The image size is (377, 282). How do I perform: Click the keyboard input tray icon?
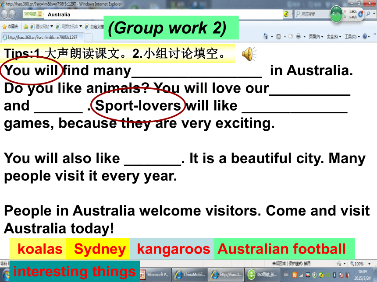click(x=286, y=275)
